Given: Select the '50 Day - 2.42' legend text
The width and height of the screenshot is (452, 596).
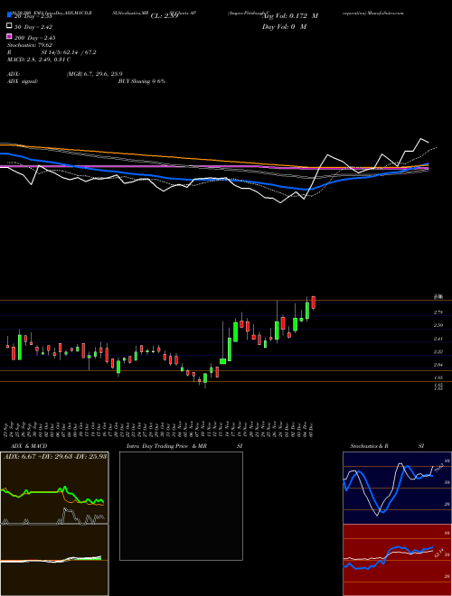Looking at the screenshot, I should [33, 27].
